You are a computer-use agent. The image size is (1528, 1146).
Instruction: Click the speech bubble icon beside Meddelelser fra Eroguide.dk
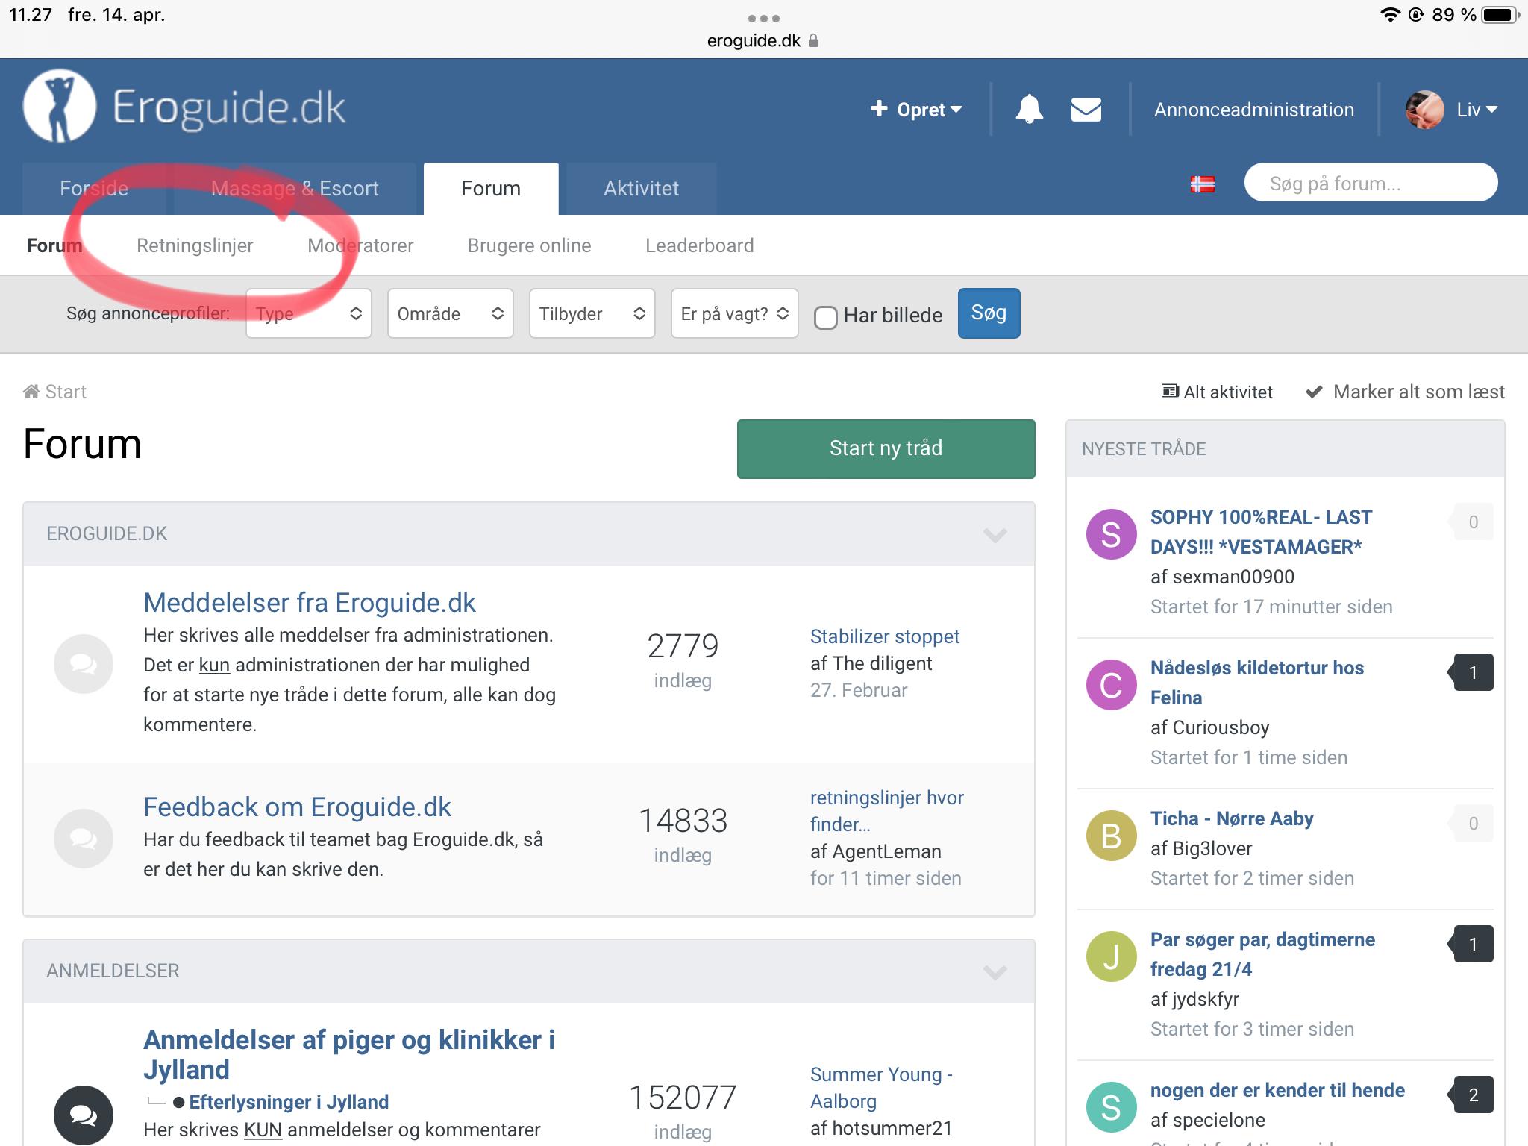(x=84, y=664)
